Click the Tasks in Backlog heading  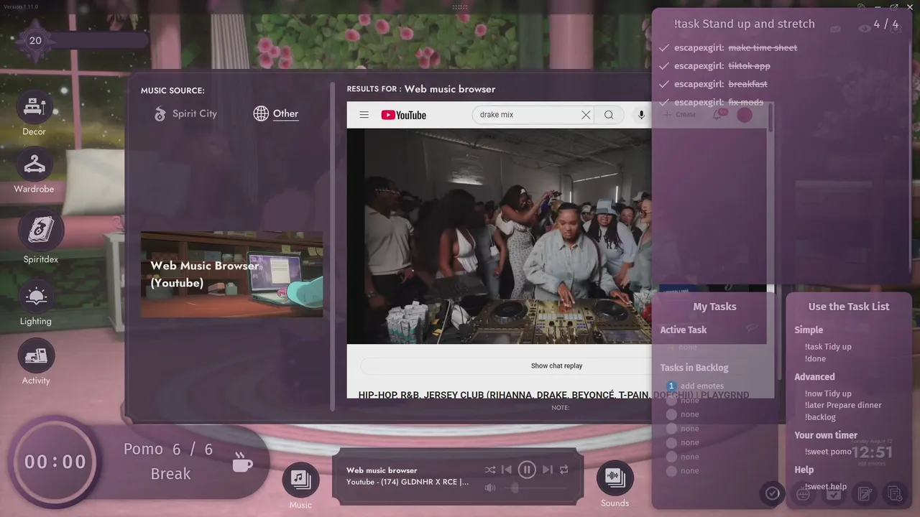pos(694,368)
